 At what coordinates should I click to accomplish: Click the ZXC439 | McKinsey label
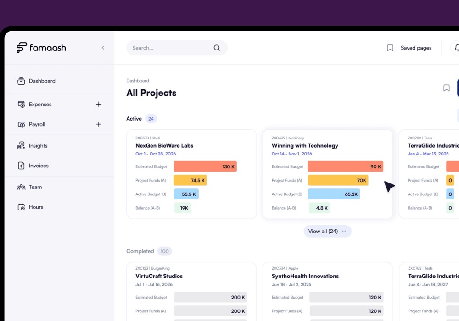coord(288,138)
